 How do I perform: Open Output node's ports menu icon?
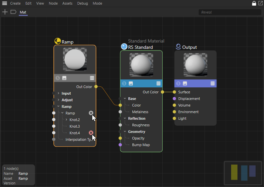[213, 83]
